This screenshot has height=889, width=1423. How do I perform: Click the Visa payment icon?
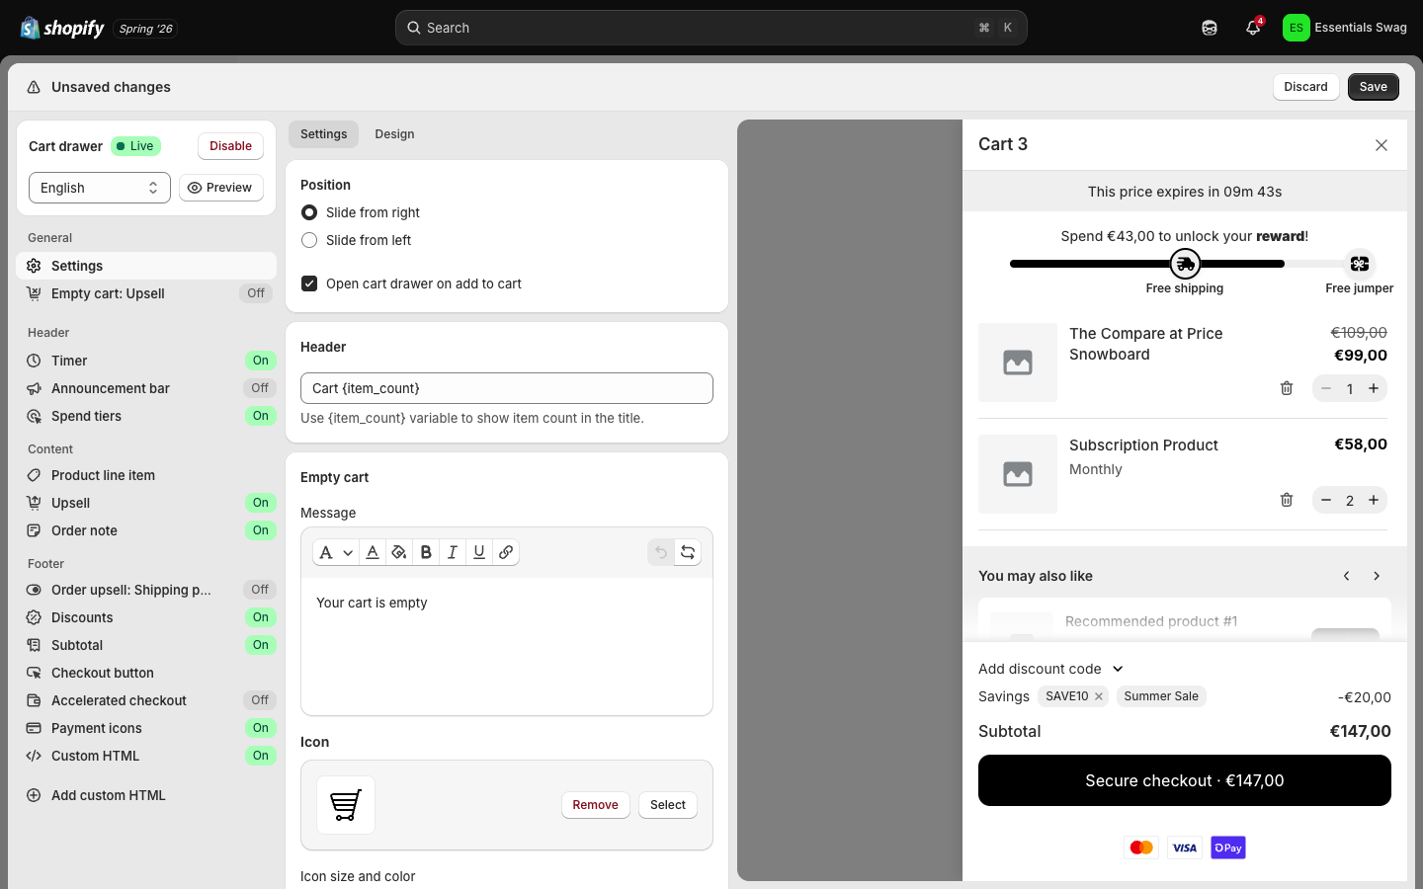tap(1185, 848)
